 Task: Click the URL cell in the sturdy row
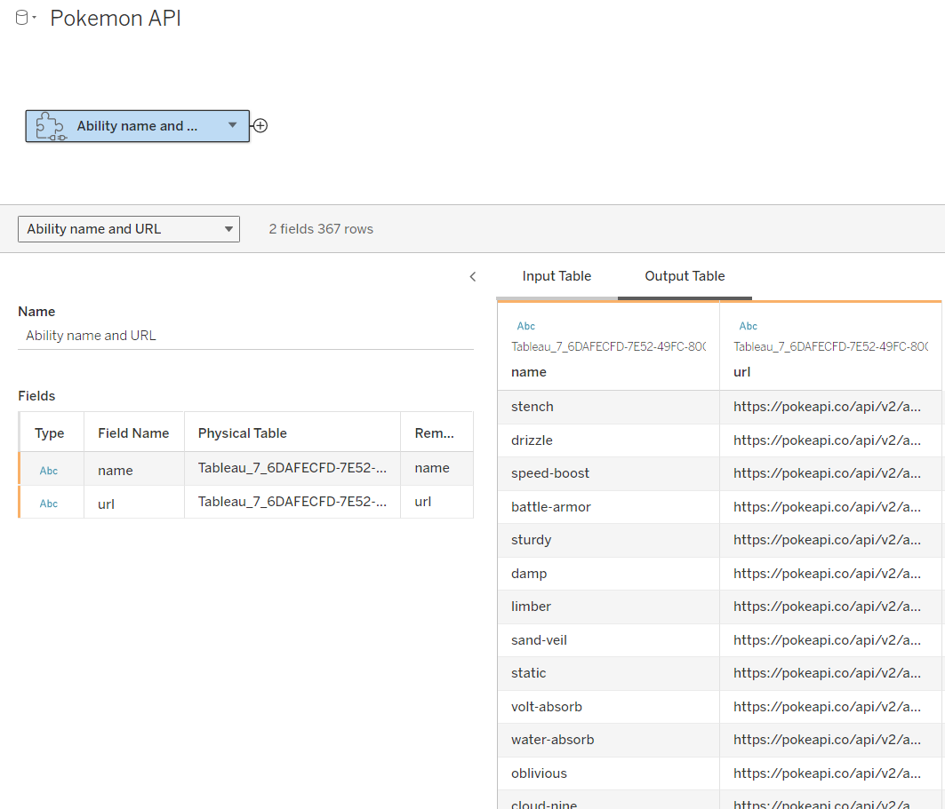(x=830, y=540)
